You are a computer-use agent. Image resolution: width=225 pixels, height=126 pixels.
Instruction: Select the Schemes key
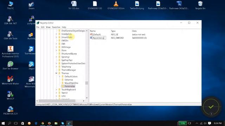(x=69, y=80)
